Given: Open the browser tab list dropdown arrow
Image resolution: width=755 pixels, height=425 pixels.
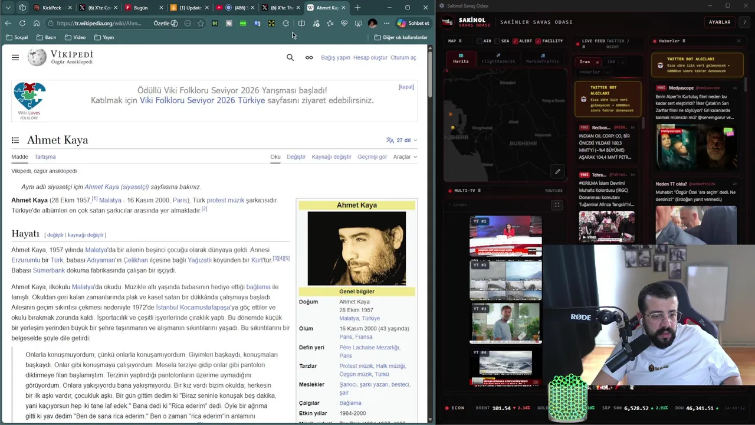Looking at the screenshot, I should click(8, 8).
